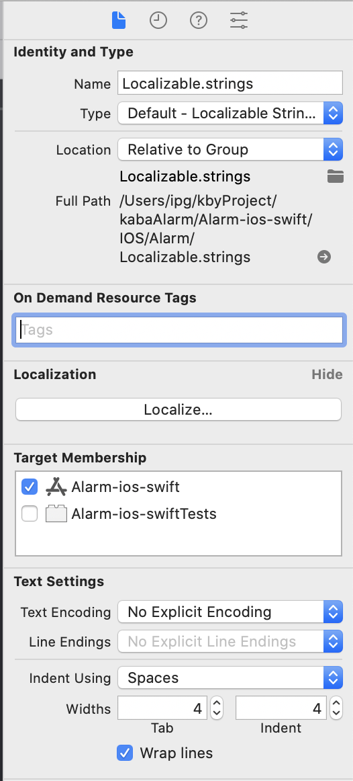353x781 pixels.
Task: Open the Location Relative to Group dropdown
Action: [230, 149]
